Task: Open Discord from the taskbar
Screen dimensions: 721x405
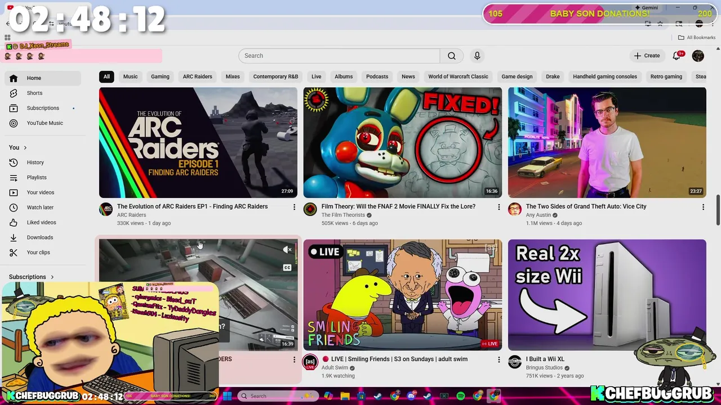Action: coord(411,396)
